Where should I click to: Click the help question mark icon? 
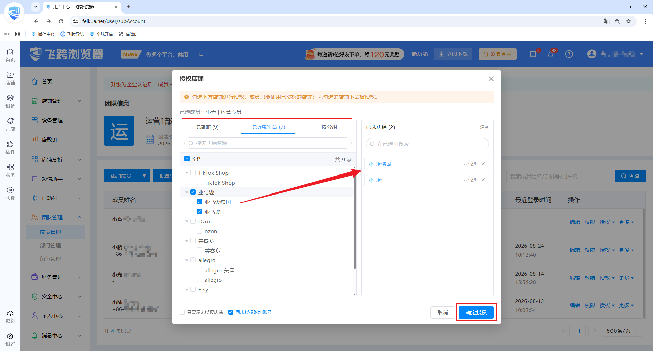pyautogui.click(x=569, y=54)
